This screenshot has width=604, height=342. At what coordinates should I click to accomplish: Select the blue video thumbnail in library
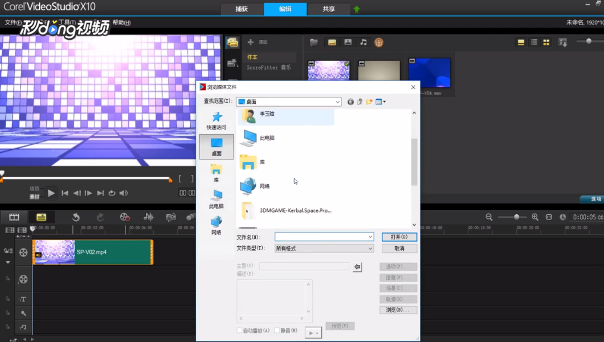pyautogui.click(x=430, y=72)
